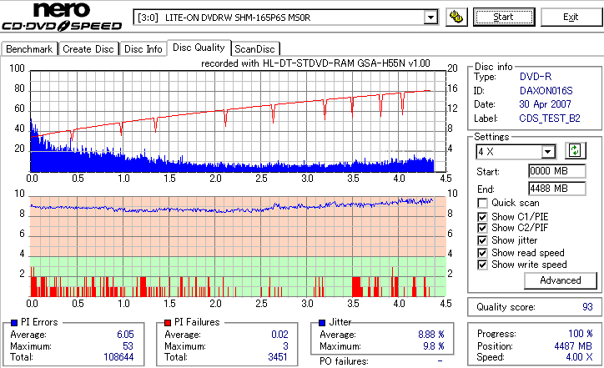Click the Speed value 4.00 X
The width and height of the screenshot is (604, 368).
tap(579, 357)
